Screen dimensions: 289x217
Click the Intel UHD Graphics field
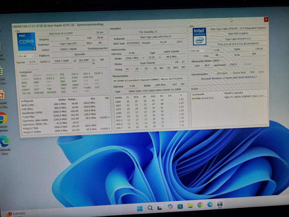coord(238,33)
